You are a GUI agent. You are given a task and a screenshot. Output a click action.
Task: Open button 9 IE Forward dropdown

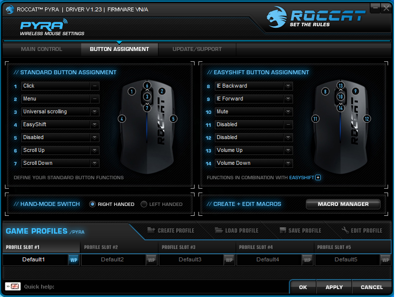click(288, 99)
